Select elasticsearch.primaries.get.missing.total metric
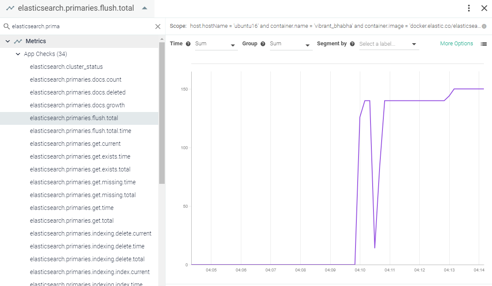Viewport: 492px width, 286px height. click(83, 195)
